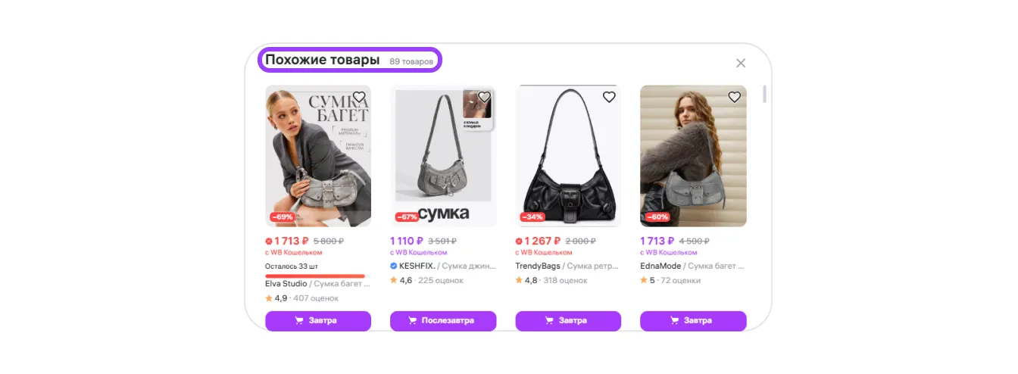This screenshot has width=1018, height=374.
Task: Click the -67% discount badge
Action: click(x=408, y=217)
